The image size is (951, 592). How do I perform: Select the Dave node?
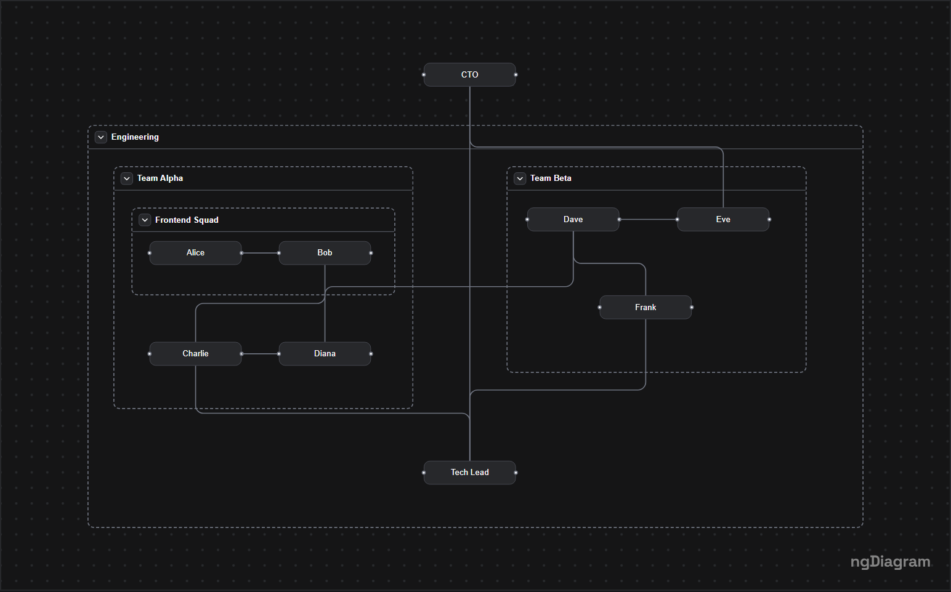click(573, 220)
